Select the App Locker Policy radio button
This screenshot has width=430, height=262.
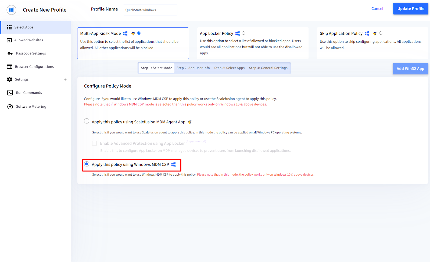pyautogui.click(x=243, y=33)
